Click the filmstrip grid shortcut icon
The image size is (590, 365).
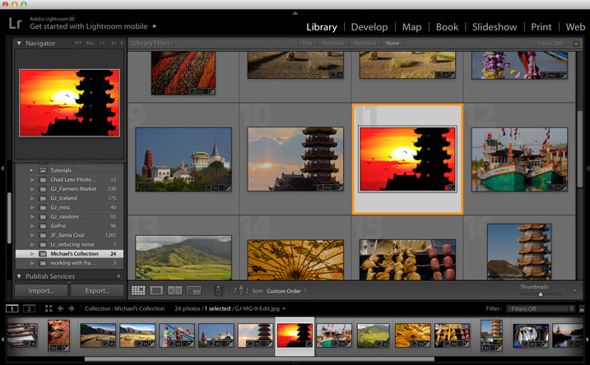tap(49, 308)
